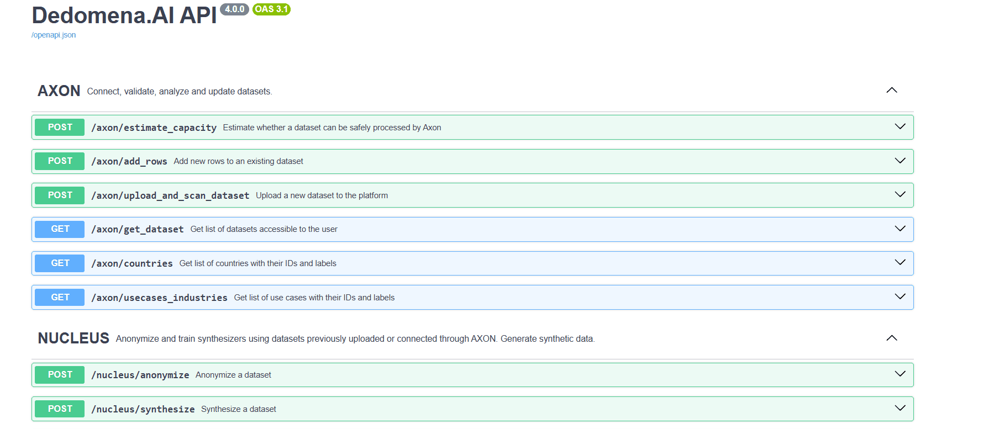
Task: Open the NUCLEUS tag heading
Action: tap(73, 338)
